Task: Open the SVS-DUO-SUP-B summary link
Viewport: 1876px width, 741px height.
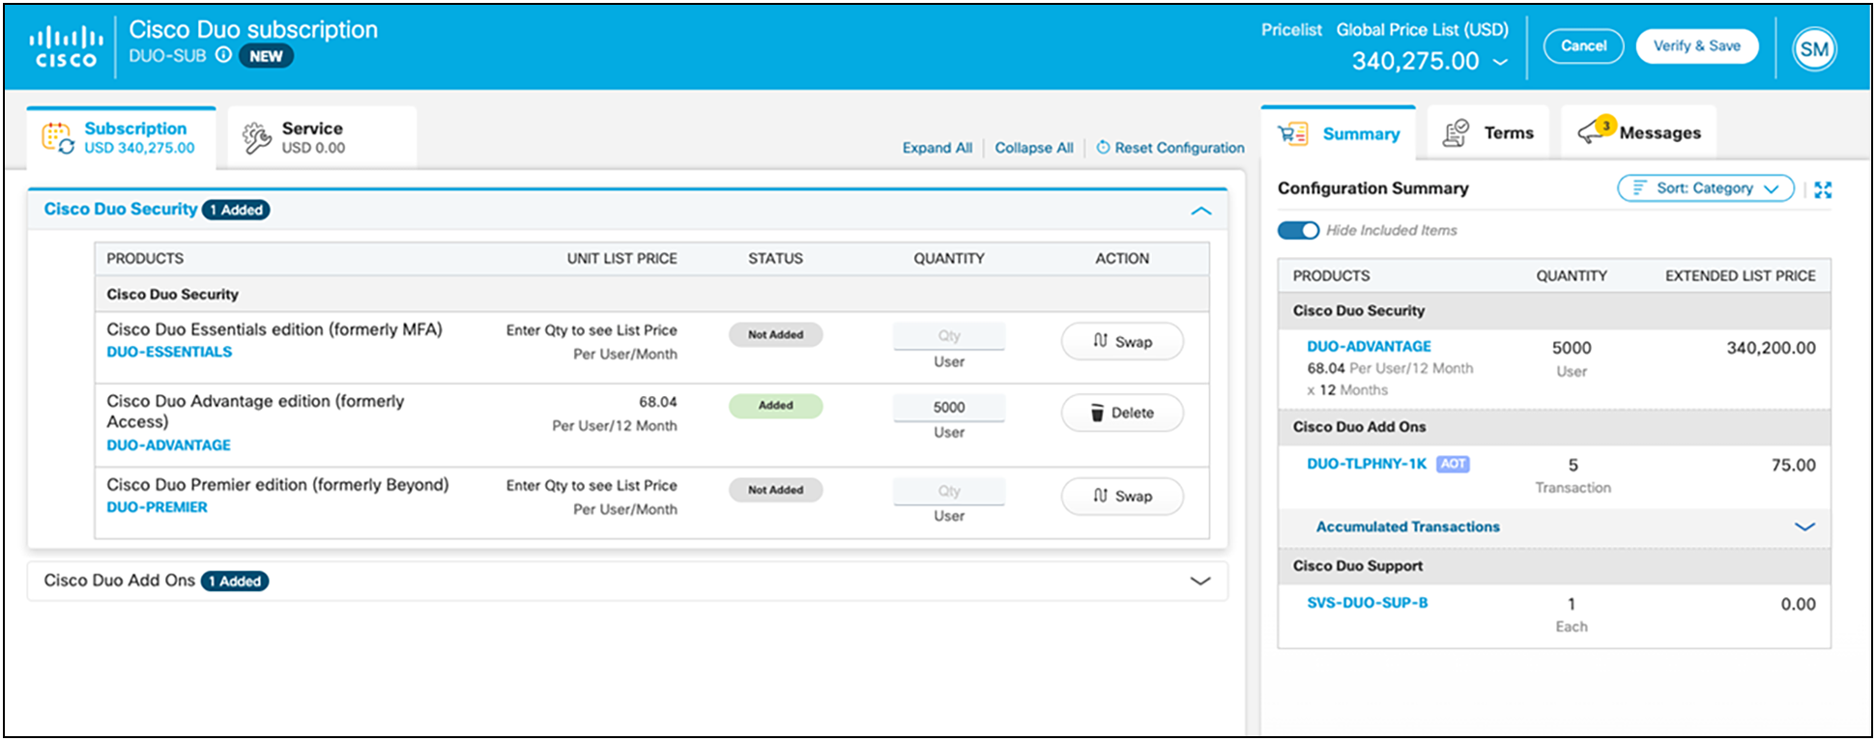Action: [x=1367, y=603]
